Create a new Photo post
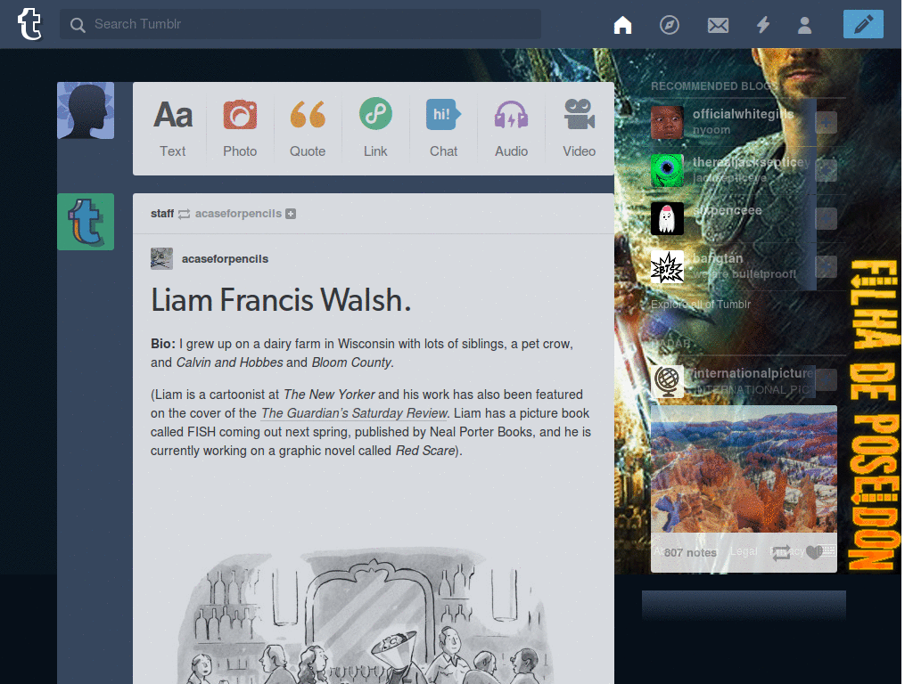The image size is (913, 684). pyautogui.click(x=240, y=128)
